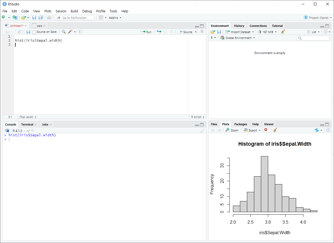
Task: Open the (Top Level) scope selector
Action: (x=28, y=117)
